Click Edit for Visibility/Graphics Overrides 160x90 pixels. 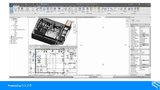(144, 34)
